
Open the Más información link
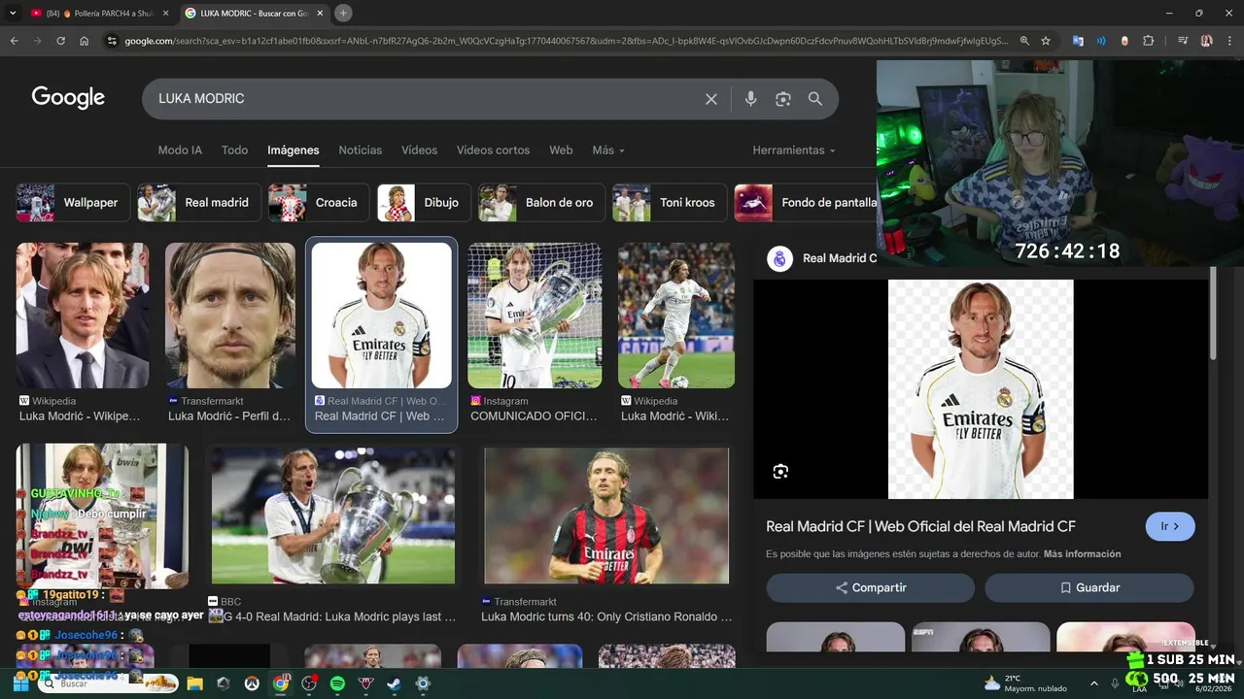pyautogui.click(x=1082, y=554)
